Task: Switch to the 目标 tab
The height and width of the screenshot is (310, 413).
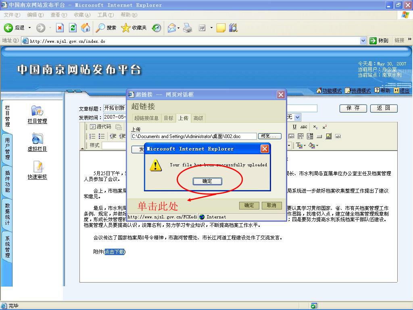Action: click(x=169, y=118)
